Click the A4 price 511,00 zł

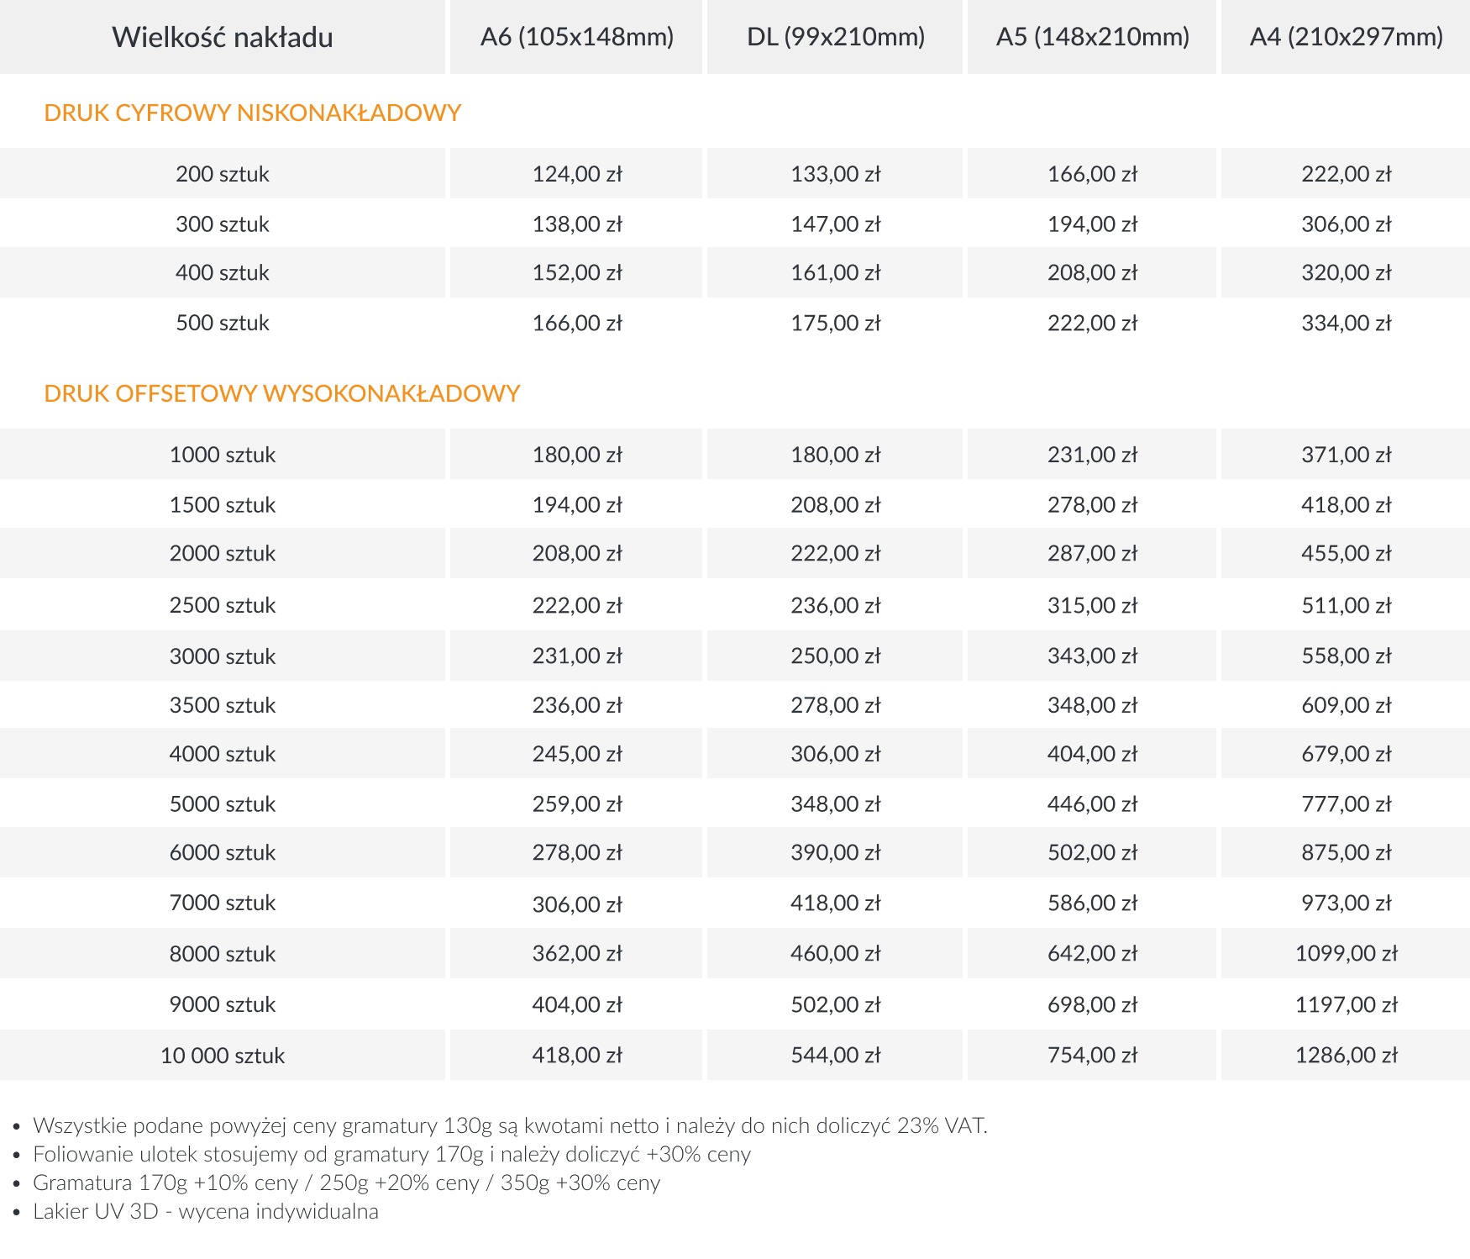click(1347, 605)
